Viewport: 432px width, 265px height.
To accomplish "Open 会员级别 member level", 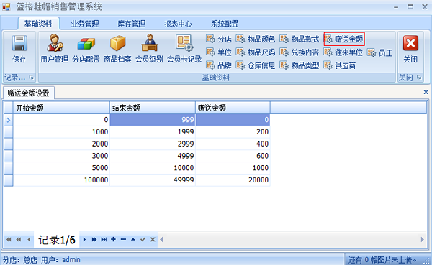I will click(149, 49).
